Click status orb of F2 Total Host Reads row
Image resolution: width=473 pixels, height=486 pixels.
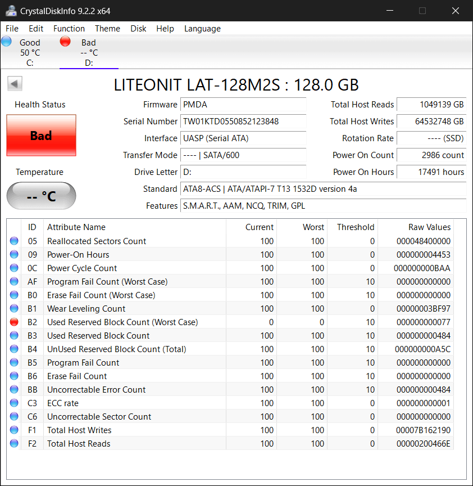coord(14,444)
